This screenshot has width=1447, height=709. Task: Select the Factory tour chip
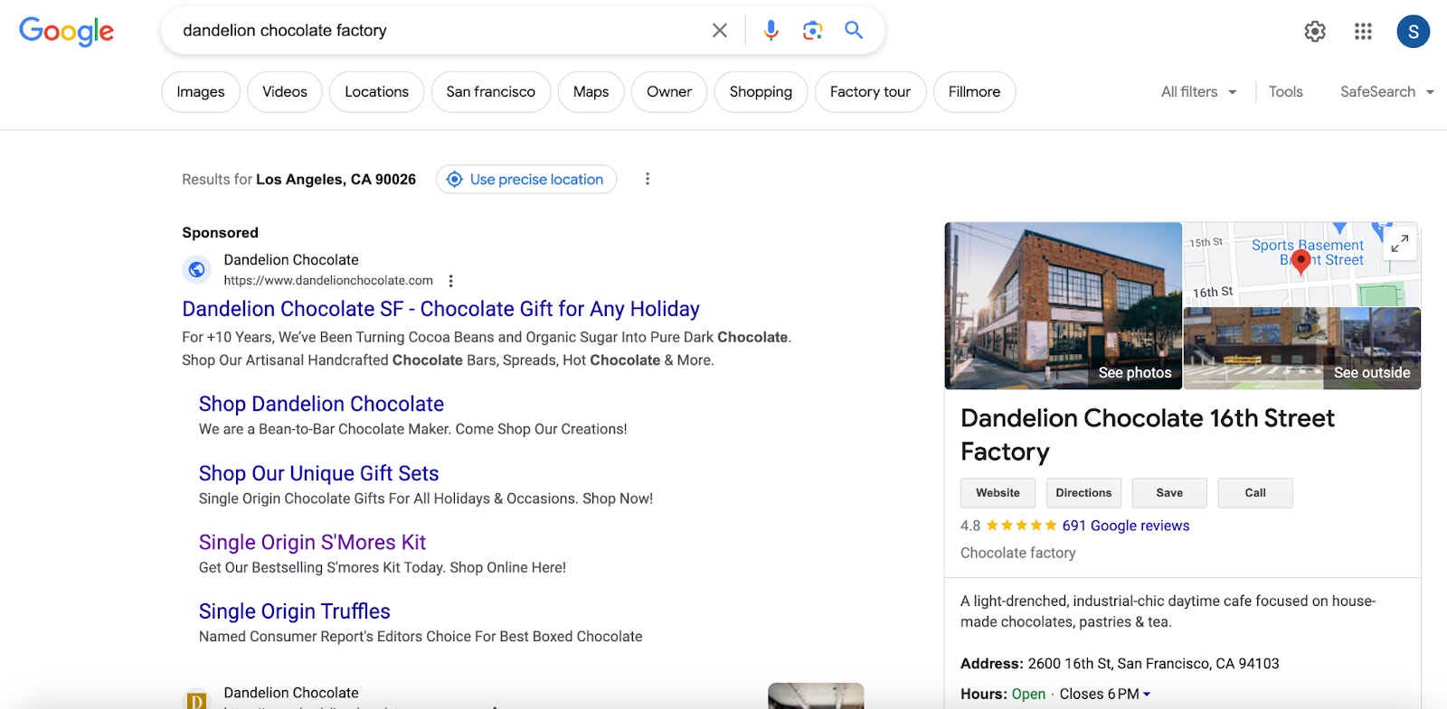tap(871, 92)
